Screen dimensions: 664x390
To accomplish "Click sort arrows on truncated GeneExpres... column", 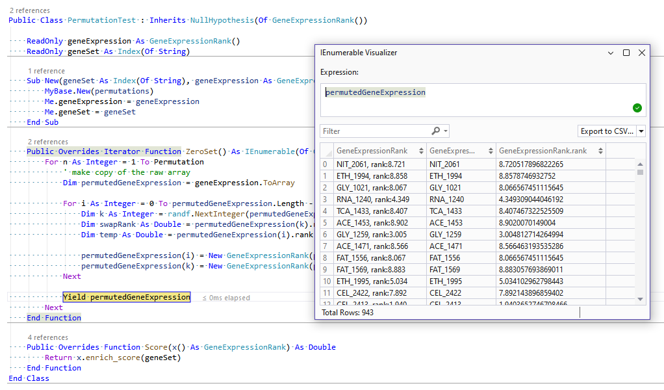I will point(489,151).
